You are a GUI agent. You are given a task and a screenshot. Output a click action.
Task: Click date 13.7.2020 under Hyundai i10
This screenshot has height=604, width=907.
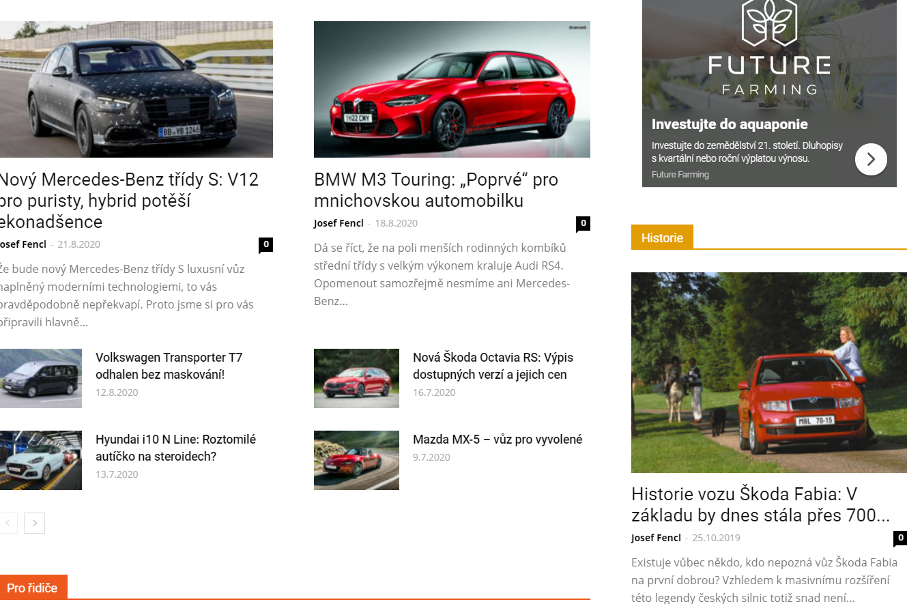(117, 474)
